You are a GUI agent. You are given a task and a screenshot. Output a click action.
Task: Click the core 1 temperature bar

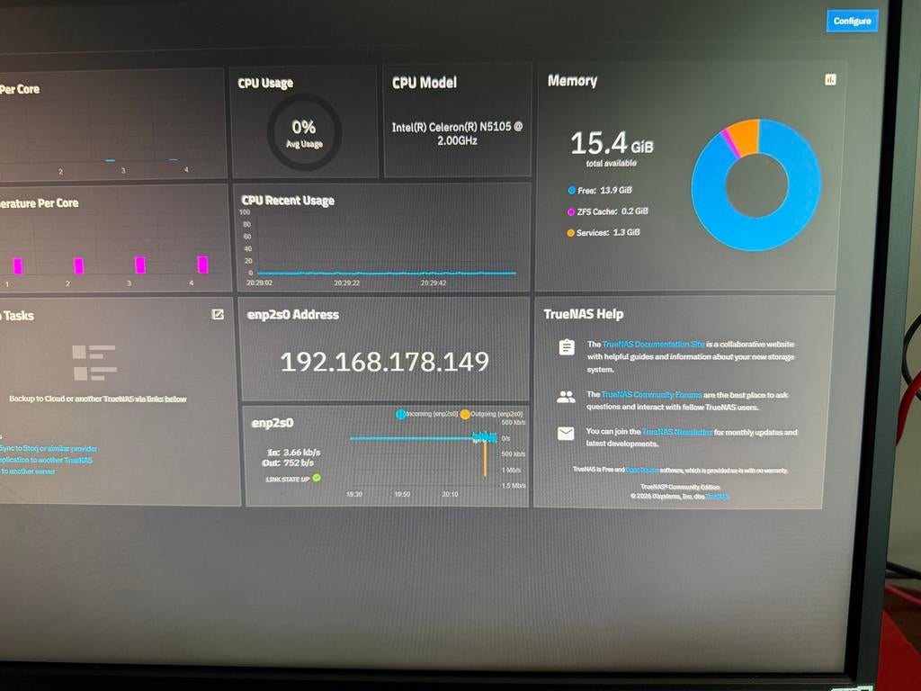[x=18, y=266]
